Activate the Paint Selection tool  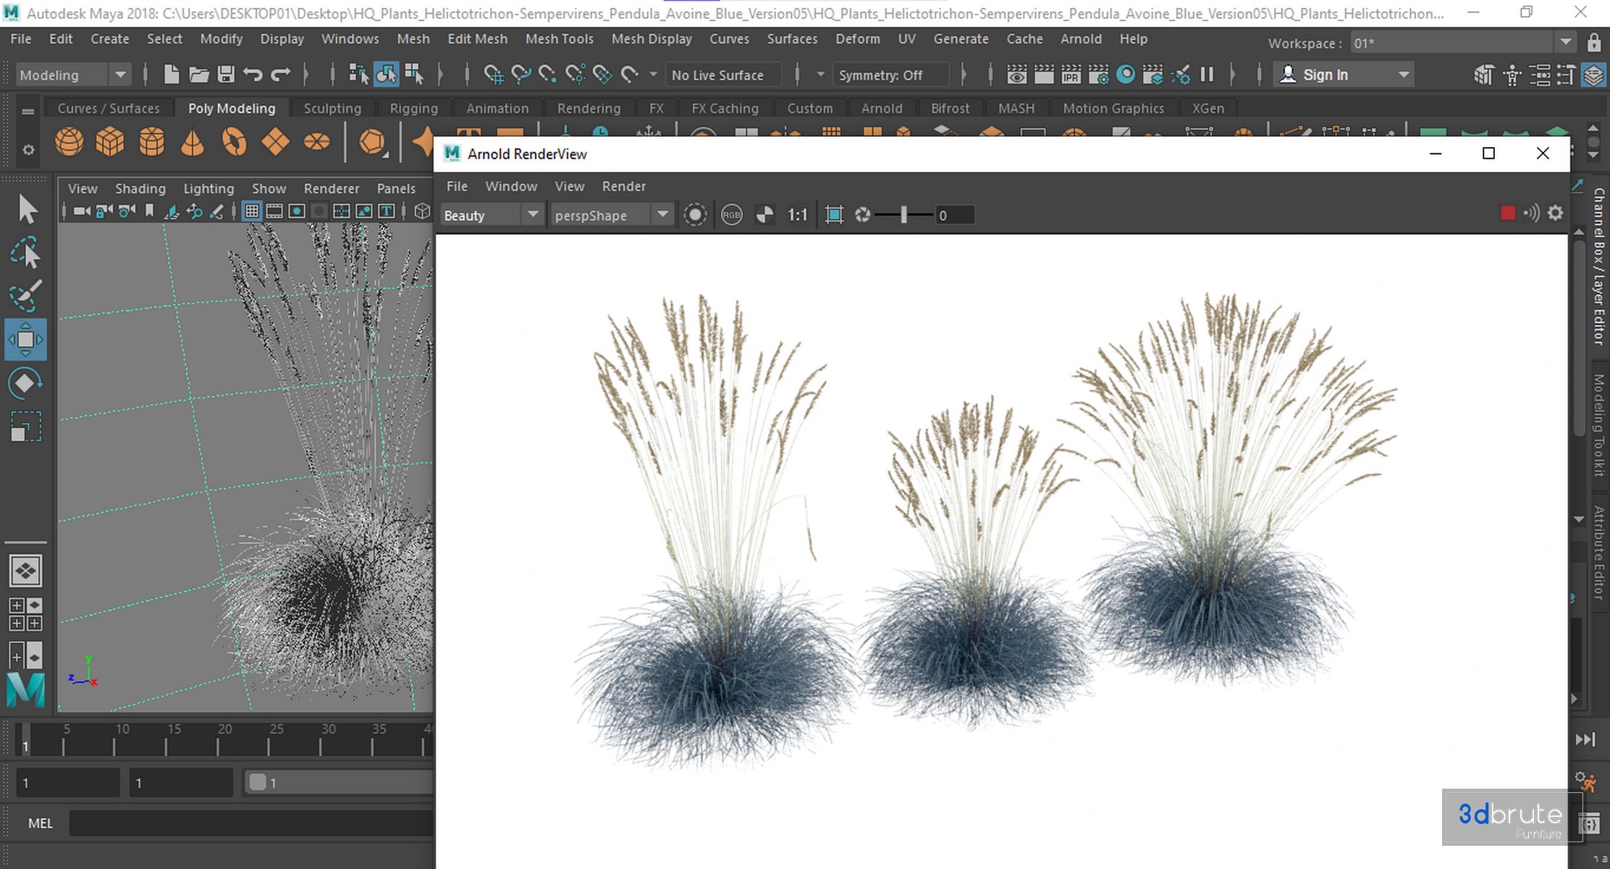(x=25, y=295)
